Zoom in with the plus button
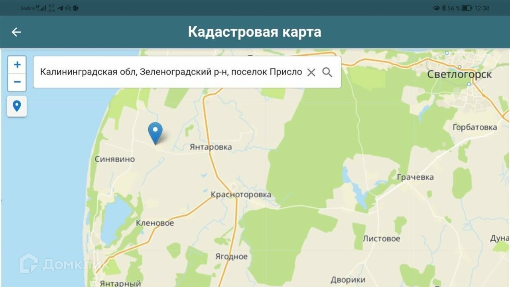 pos(17,65)
